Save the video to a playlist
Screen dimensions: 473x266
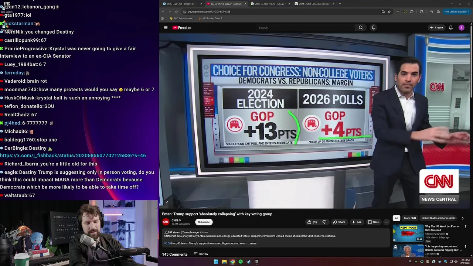click(x=373, y=222)
